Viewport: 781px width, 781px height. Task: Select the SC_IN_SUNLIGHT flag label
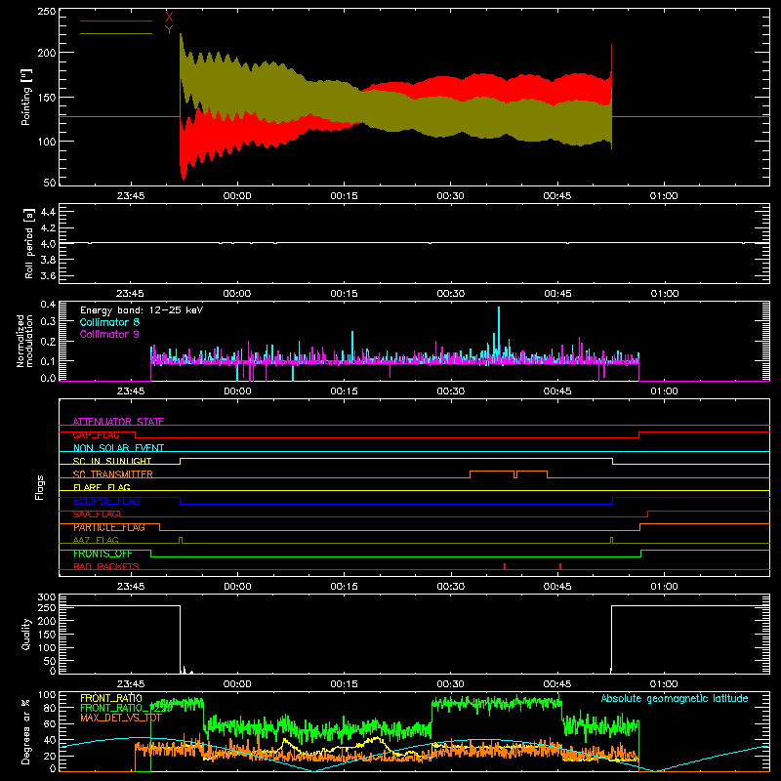coord(112,461)
